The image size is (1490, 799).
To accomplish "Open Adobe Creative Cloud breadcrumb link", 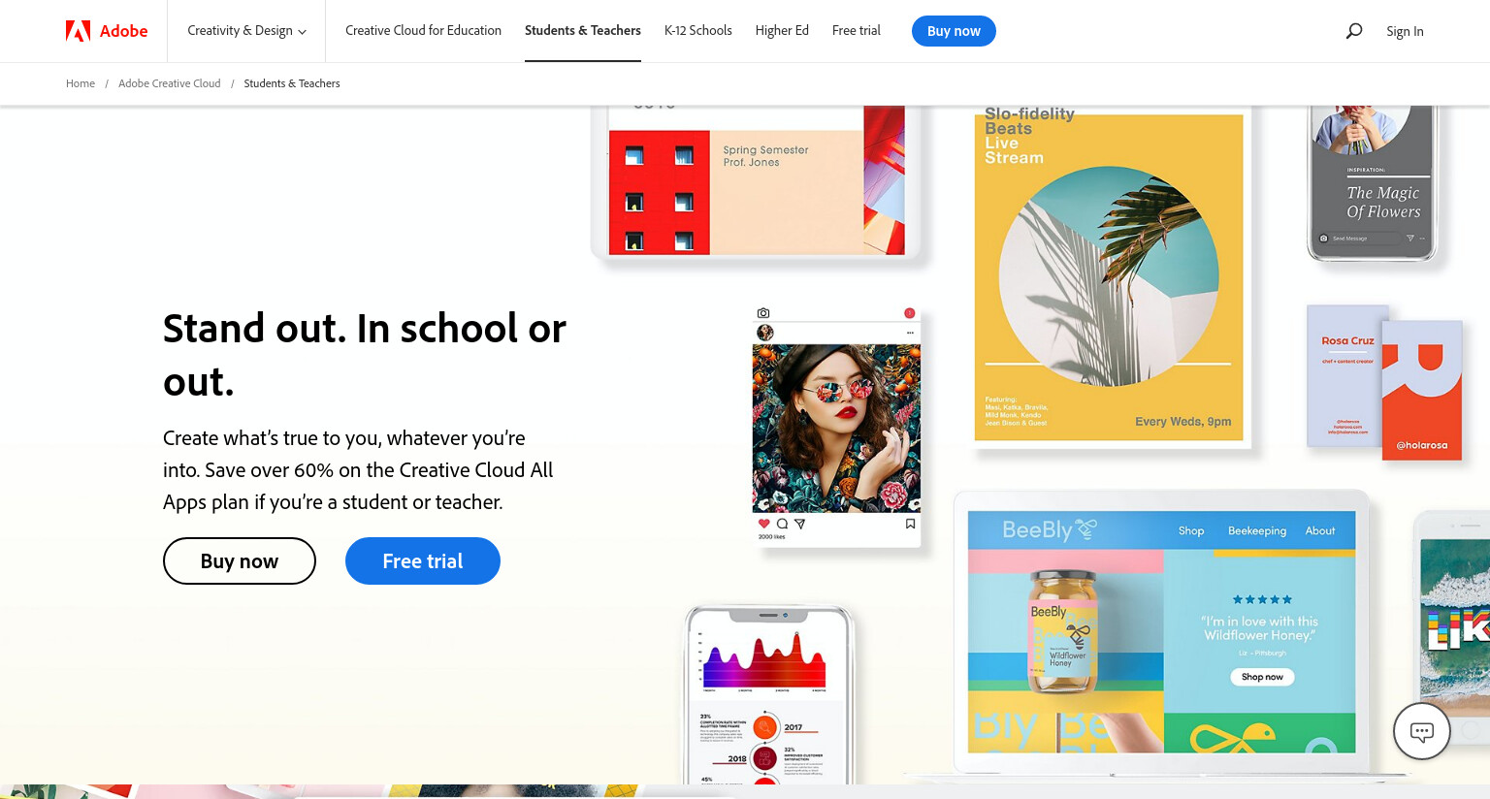I will click(170, 83).
